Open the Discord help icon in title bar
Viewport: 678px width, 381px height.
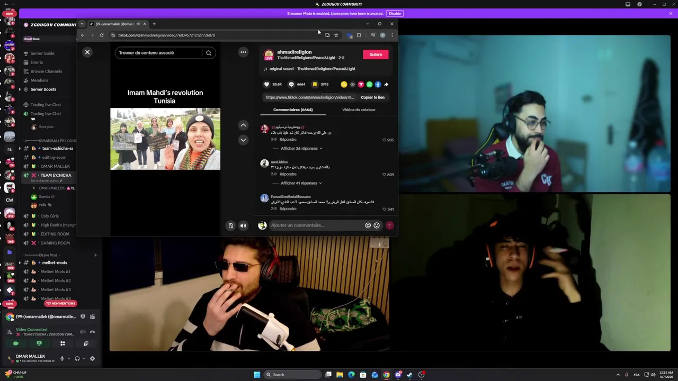coord(639,4)
